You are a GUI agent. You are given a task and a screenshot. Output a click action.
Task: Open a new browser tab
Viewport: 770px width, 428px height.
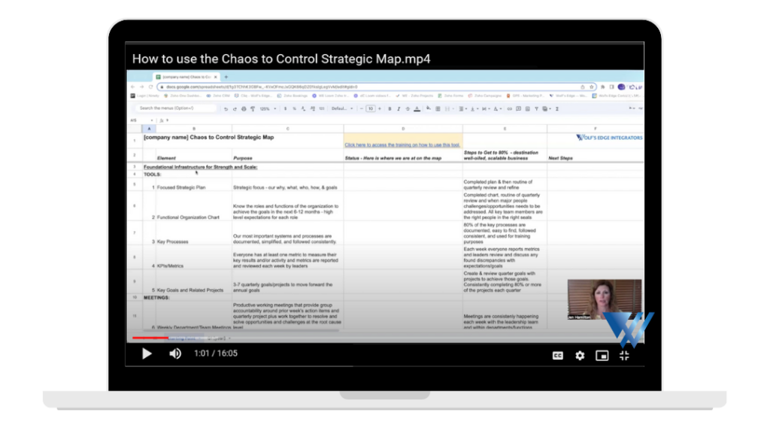(x=226, y=77)
